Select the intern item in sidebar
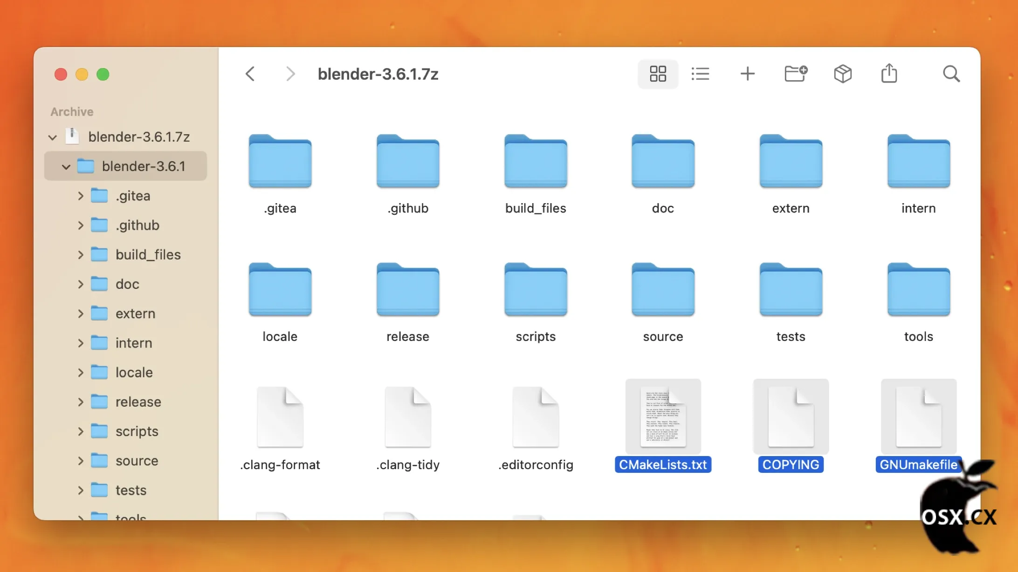The height and width of the screenshot is (572, 1018). (134, 343)
